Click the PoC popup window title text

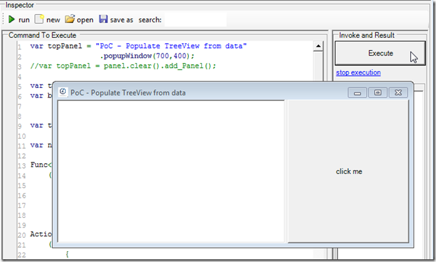click(128, 93)
